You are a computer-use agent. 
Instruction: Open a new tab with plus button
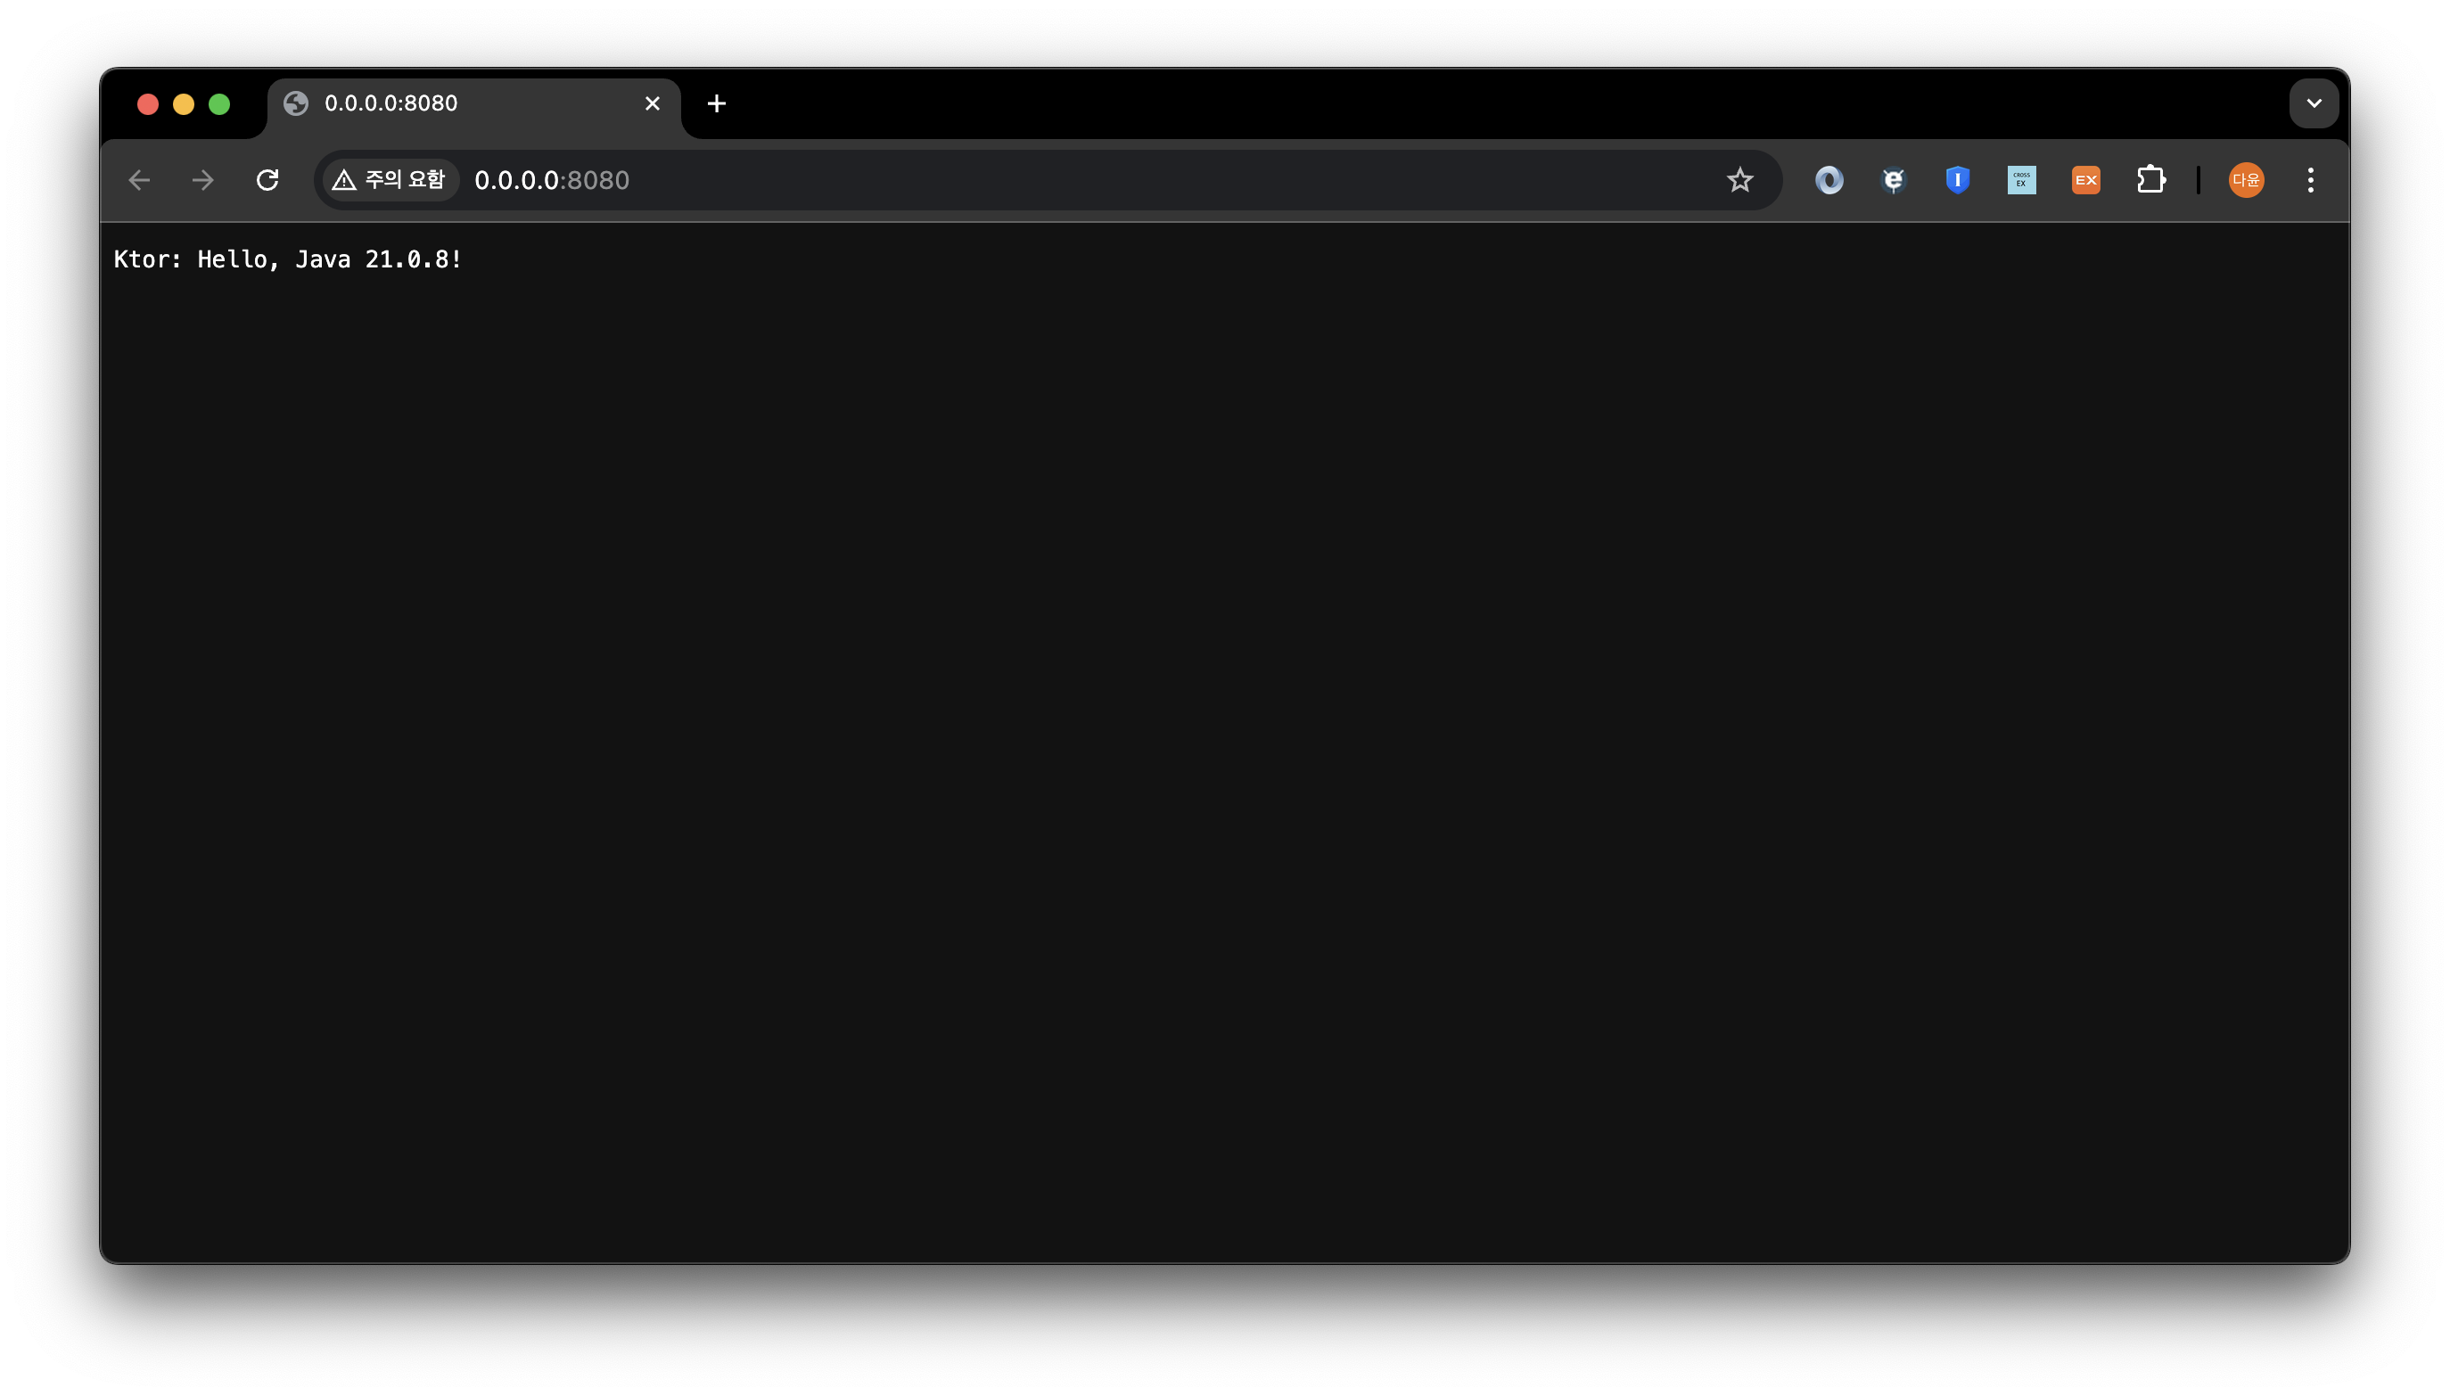[x=716, y=103]
